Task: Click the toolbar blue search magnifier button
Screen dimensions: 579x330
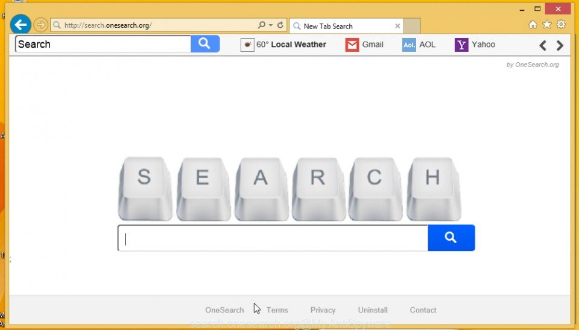Action: (205, 44)
